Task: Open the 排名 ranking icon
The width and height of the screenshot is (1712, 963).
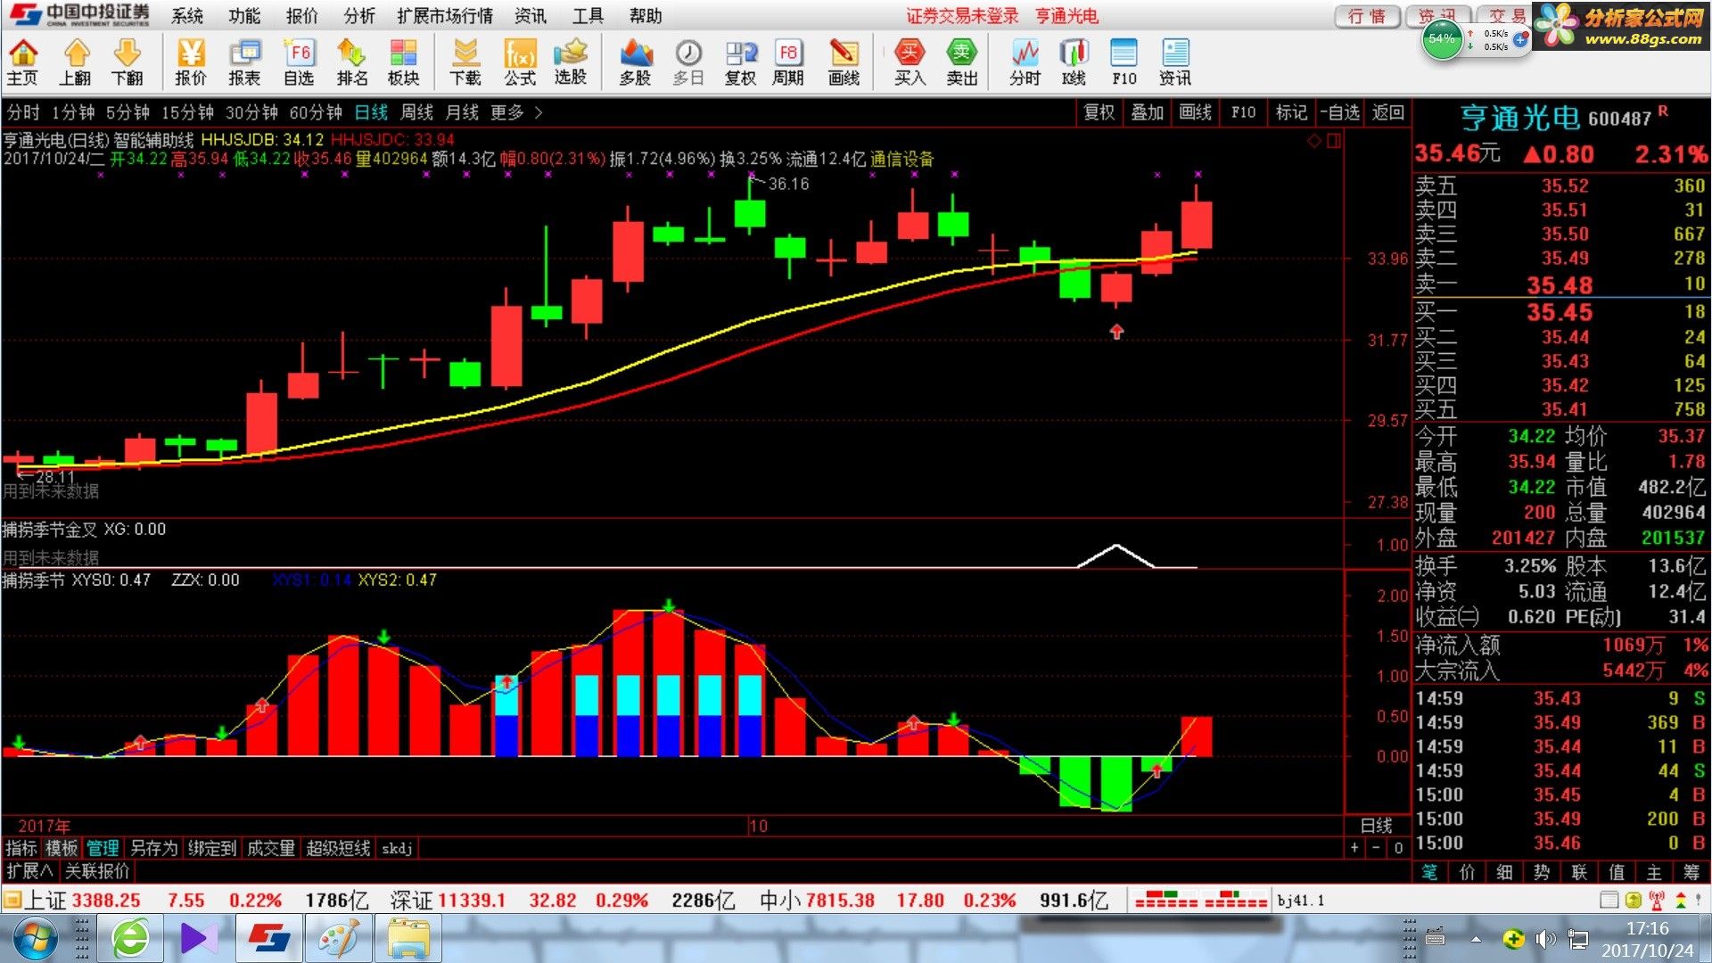Action: [x=352, y=62]
